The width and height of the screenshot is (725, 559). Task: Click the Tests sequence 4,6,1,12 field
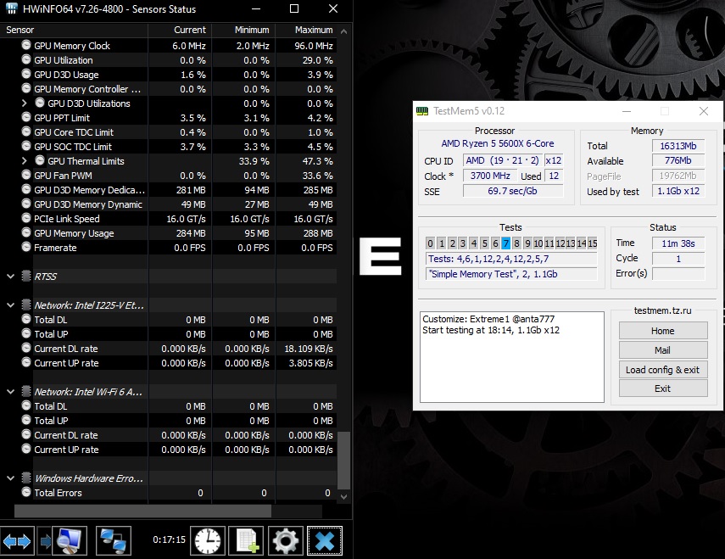511,259
